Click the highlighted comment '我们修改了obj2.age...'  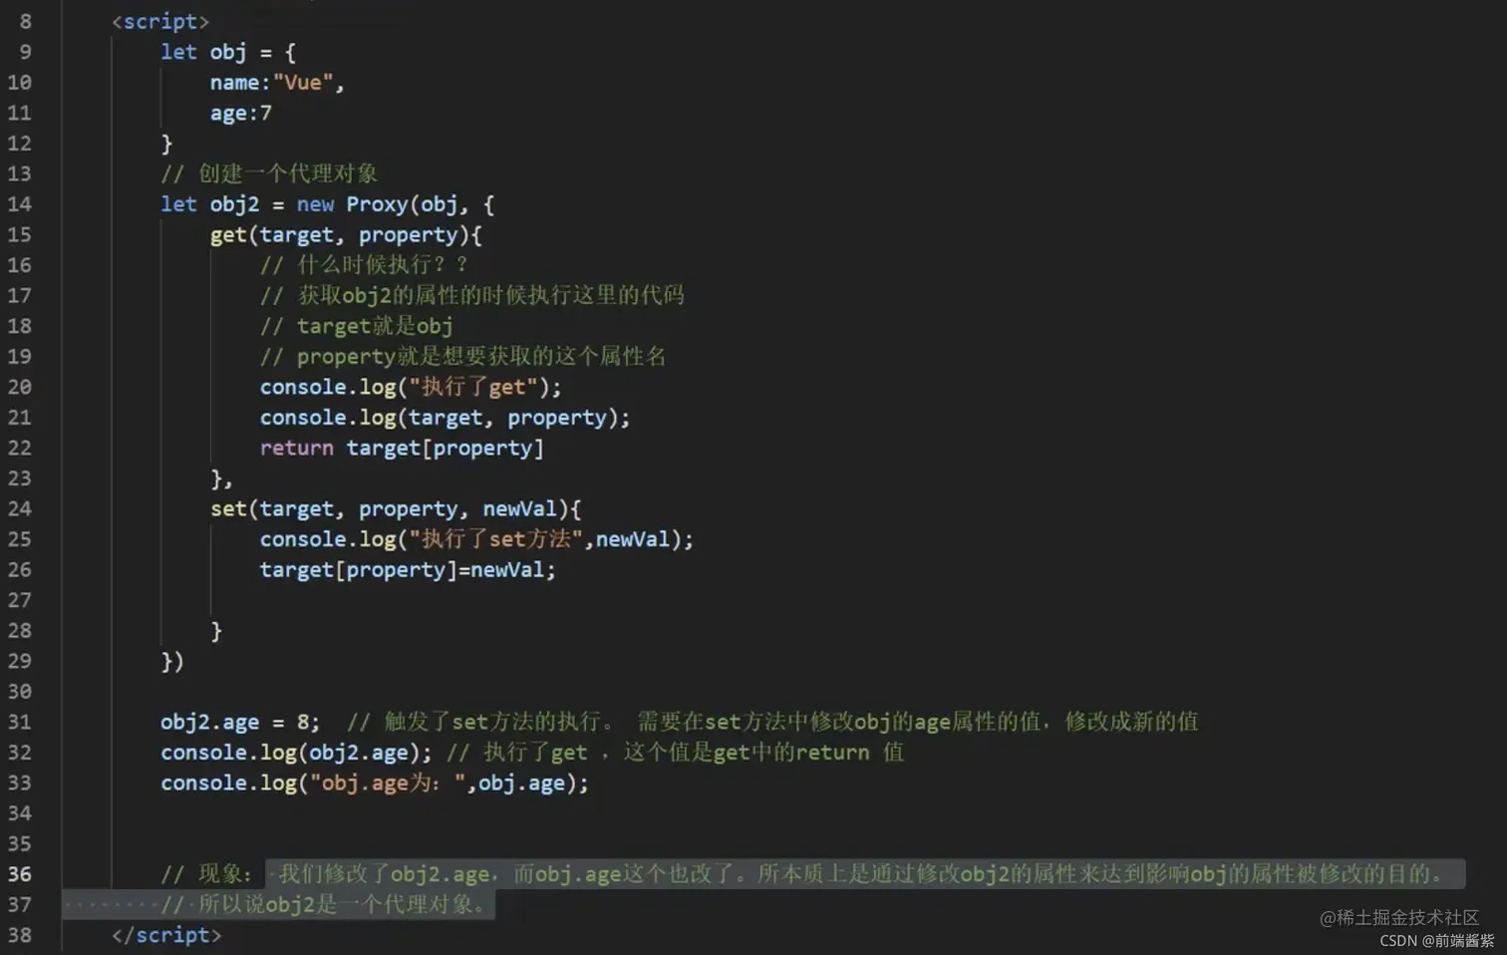[865, 874]
